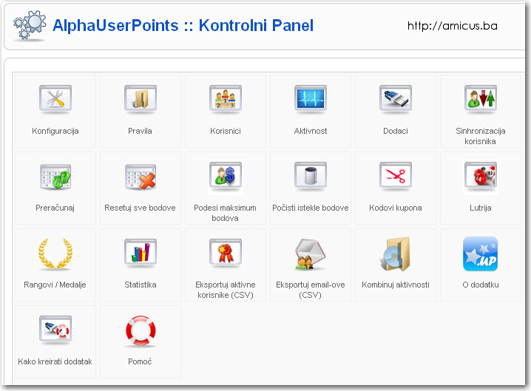Open the Konfiguracija wrench icon
Screen dimensions: 531x391
[55, 98]
